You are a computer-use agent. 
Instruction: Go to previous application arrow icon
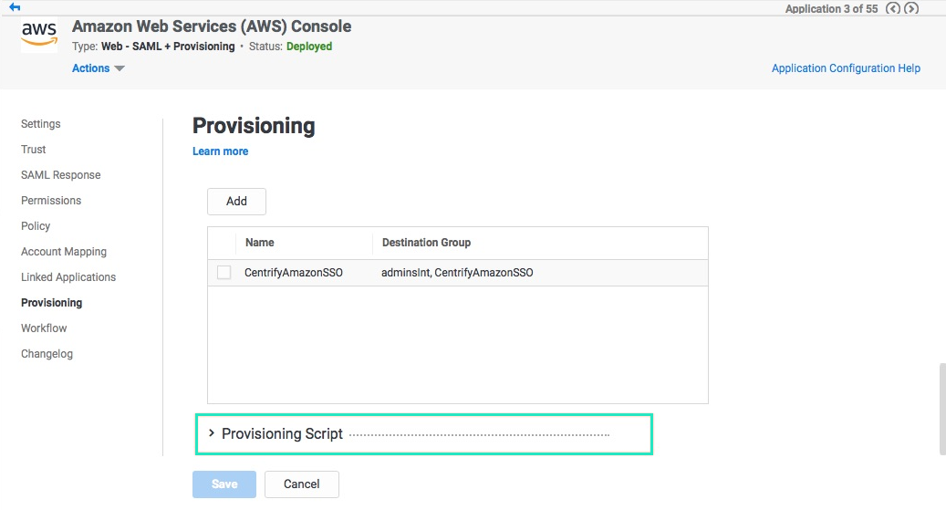(x=893, y=8)
